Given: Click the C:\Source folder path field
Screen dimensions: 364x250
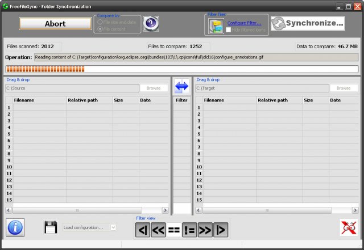Looking at the screenshot, I should 72,88.
